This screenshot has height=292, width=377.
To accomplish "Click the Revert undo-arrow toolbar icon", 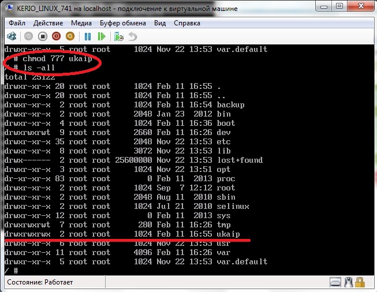I will 133,36.
